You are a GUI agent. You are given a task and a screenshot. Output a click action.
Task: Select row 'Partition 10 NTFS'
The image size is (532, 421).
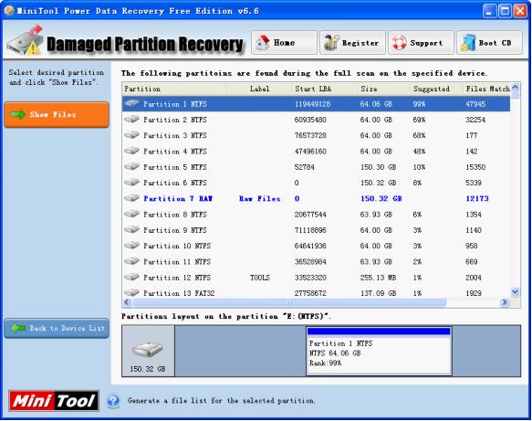pos(317,246)
